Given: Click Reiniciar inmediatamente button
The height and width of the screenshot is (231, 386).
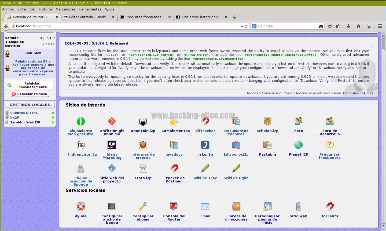Looking at the screenshot, I should tap(30, 85).
